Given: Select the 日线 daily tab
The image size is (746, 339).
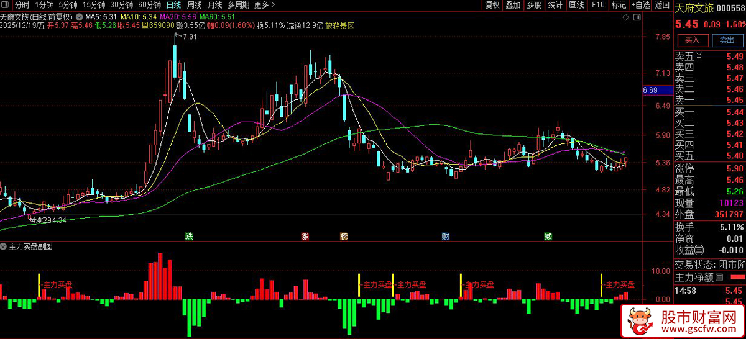Looking at the screenshot, I should (x=173, y=5).
